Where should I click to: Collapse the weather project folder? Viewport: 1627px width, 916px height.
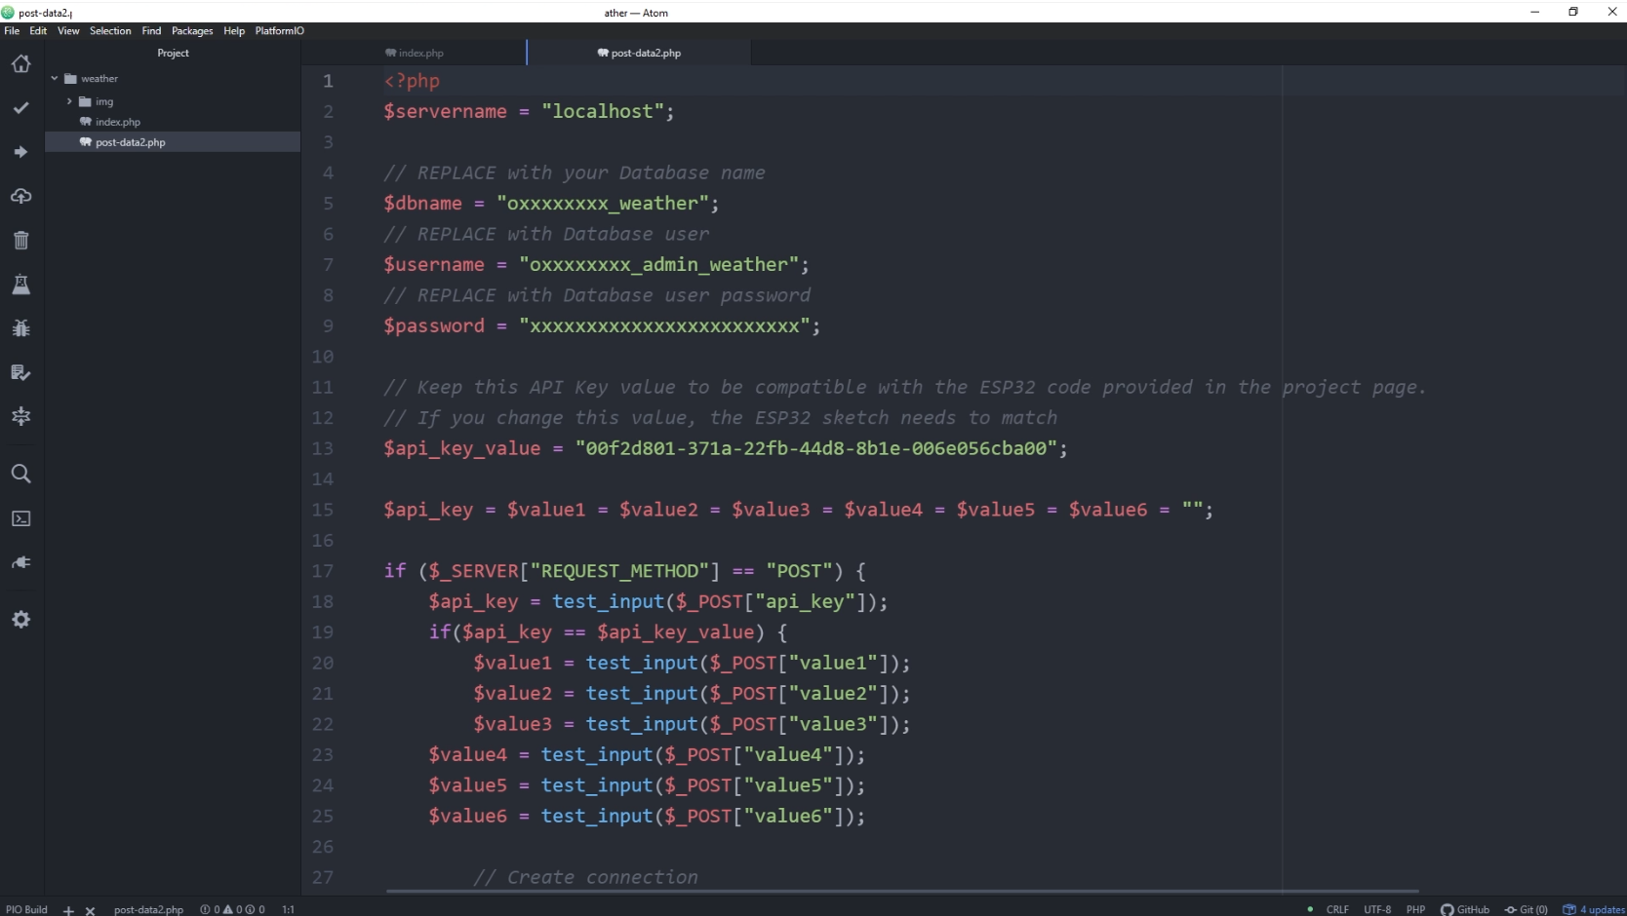(x=55, y=79)
